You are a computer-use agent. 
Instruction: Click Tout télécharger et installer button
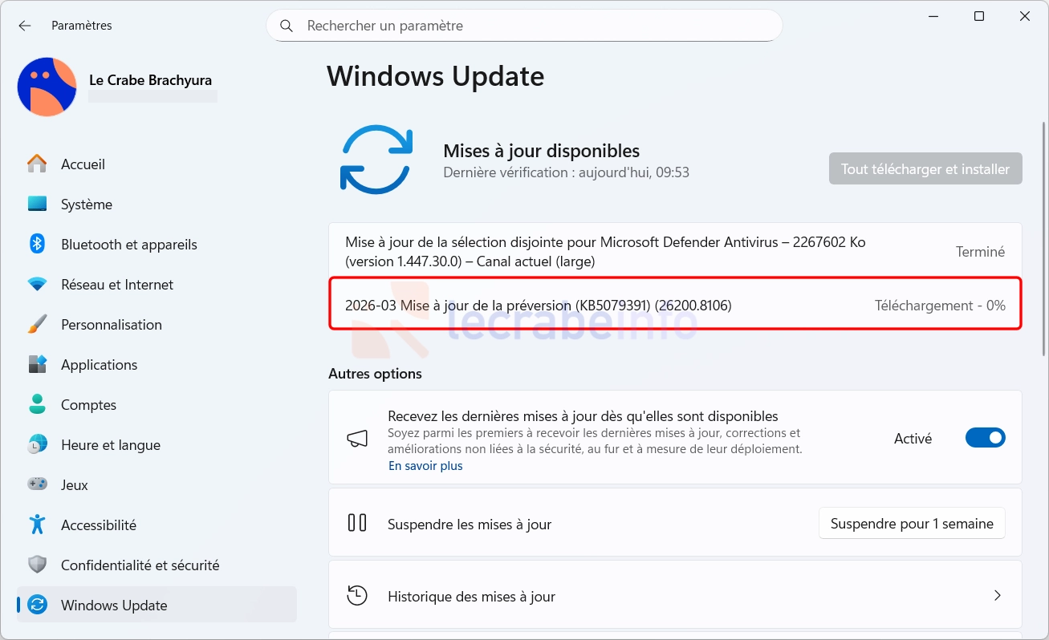(x=925, y=169)
